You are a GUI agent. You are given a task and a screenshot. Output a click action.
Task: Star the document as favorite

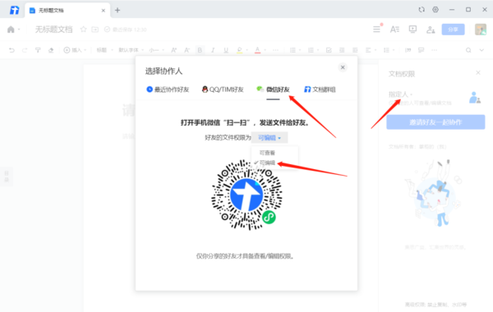click(83, 30)
